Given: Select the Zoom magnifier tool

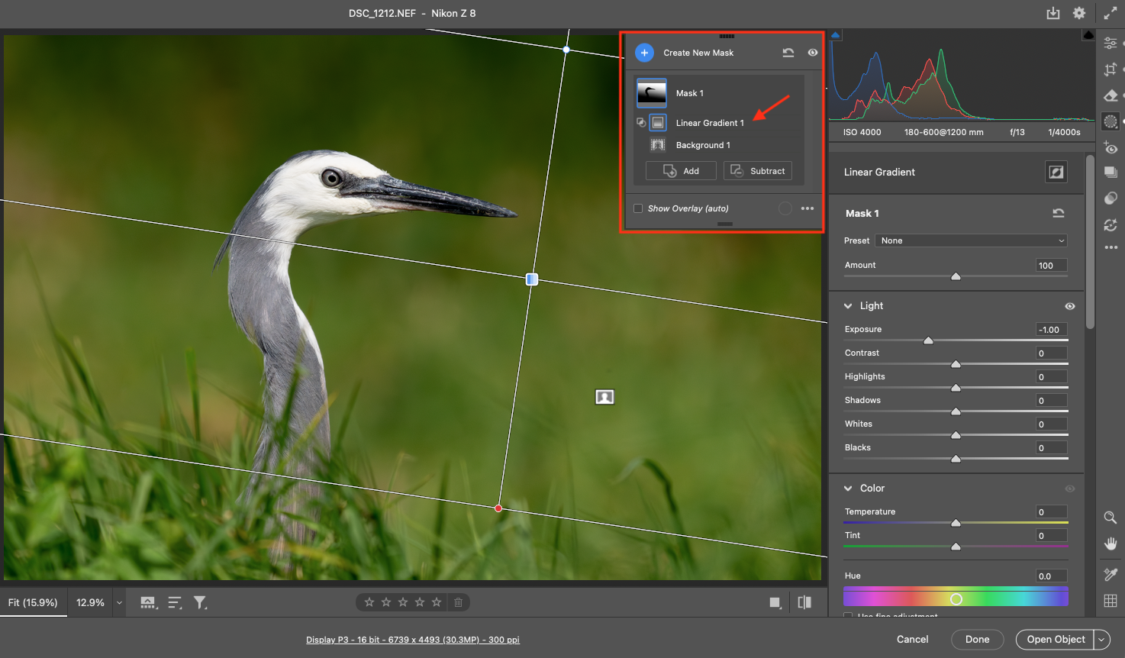Looking at the screenshot, I should pos(1110,518).
